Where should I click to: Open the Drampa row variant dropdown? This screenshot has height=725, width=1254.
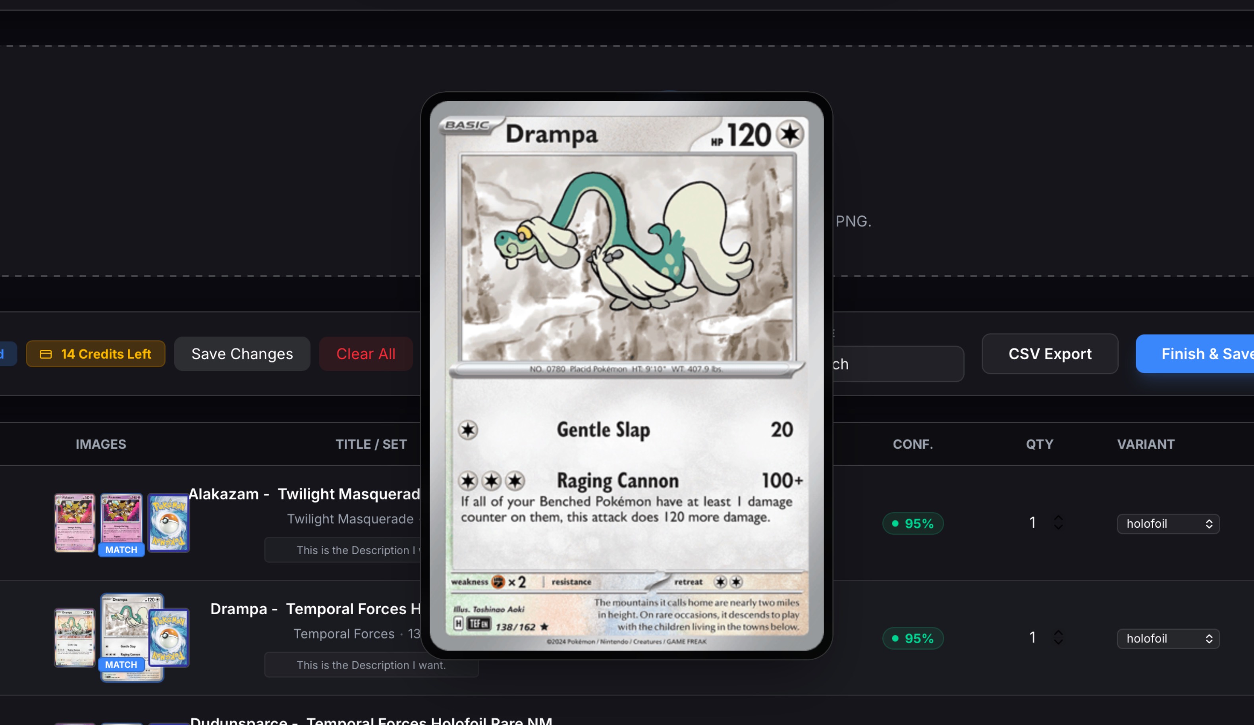pos(1168,638)
